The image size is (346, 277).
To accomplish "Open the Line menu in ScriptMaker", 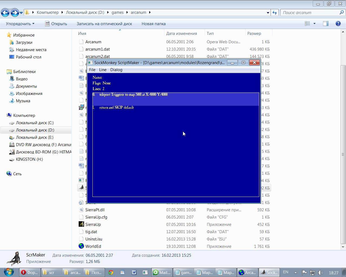I will pos(103,70).
